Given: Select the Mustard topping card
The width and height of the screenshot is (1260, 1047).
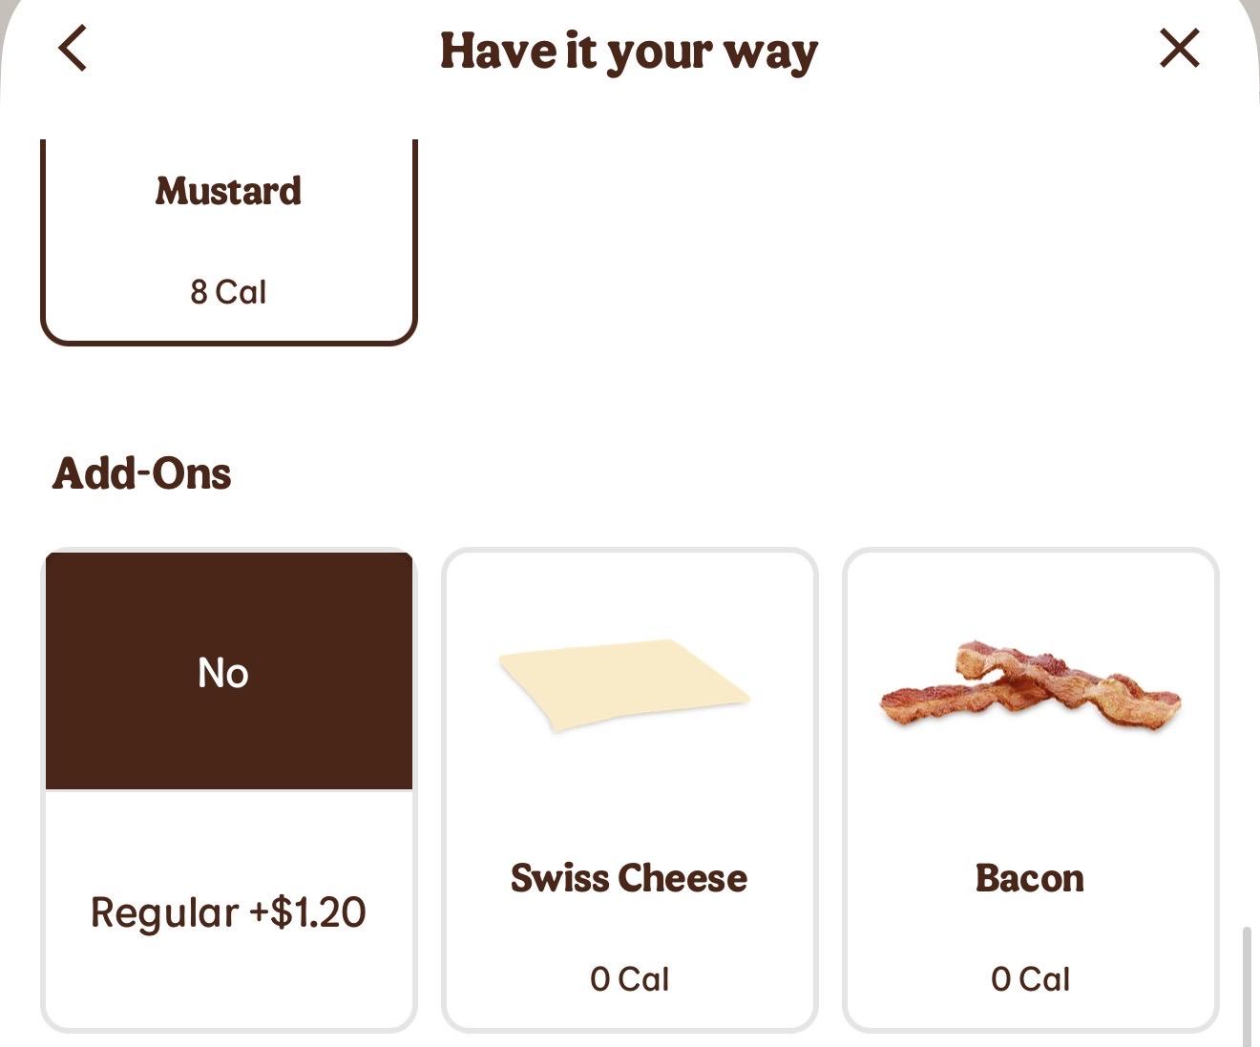Looking at the screenshot, I should pos(227,239).
